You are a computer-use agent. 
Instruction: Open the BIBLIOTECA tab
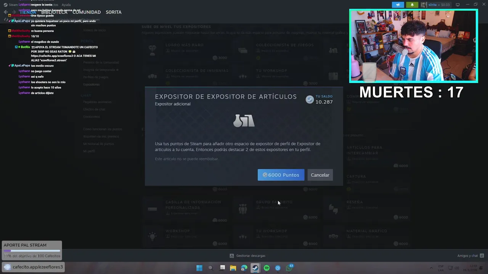54,12
